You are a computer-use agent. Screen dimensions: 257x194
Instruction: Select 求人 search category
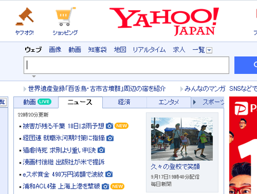[x=179, y=50]
